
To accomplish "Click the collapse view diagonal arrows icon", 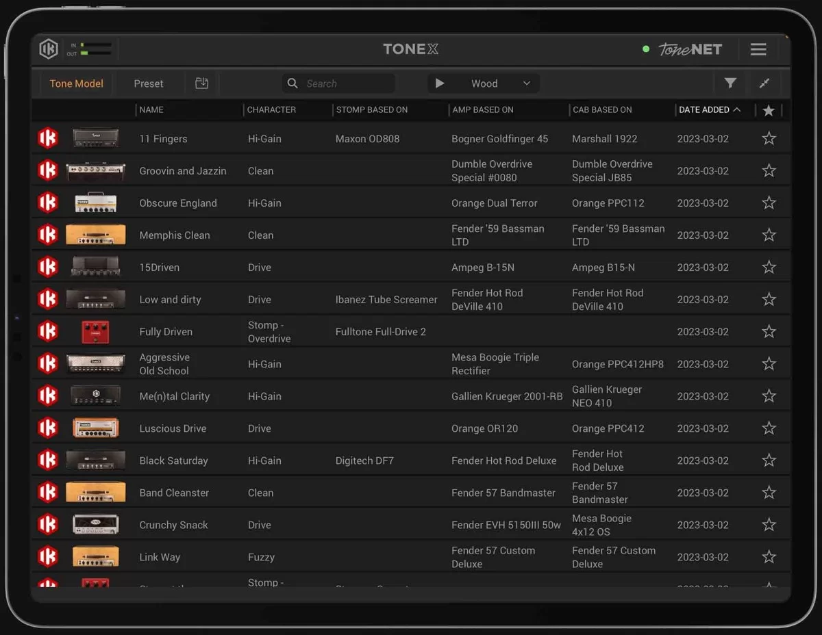I will (764, 83).
